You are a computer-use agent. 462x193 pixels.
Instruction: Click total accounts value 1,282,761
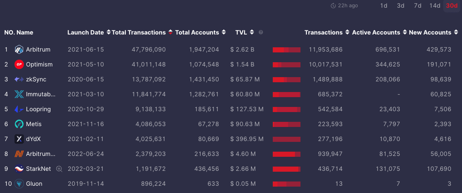[204, 94]
